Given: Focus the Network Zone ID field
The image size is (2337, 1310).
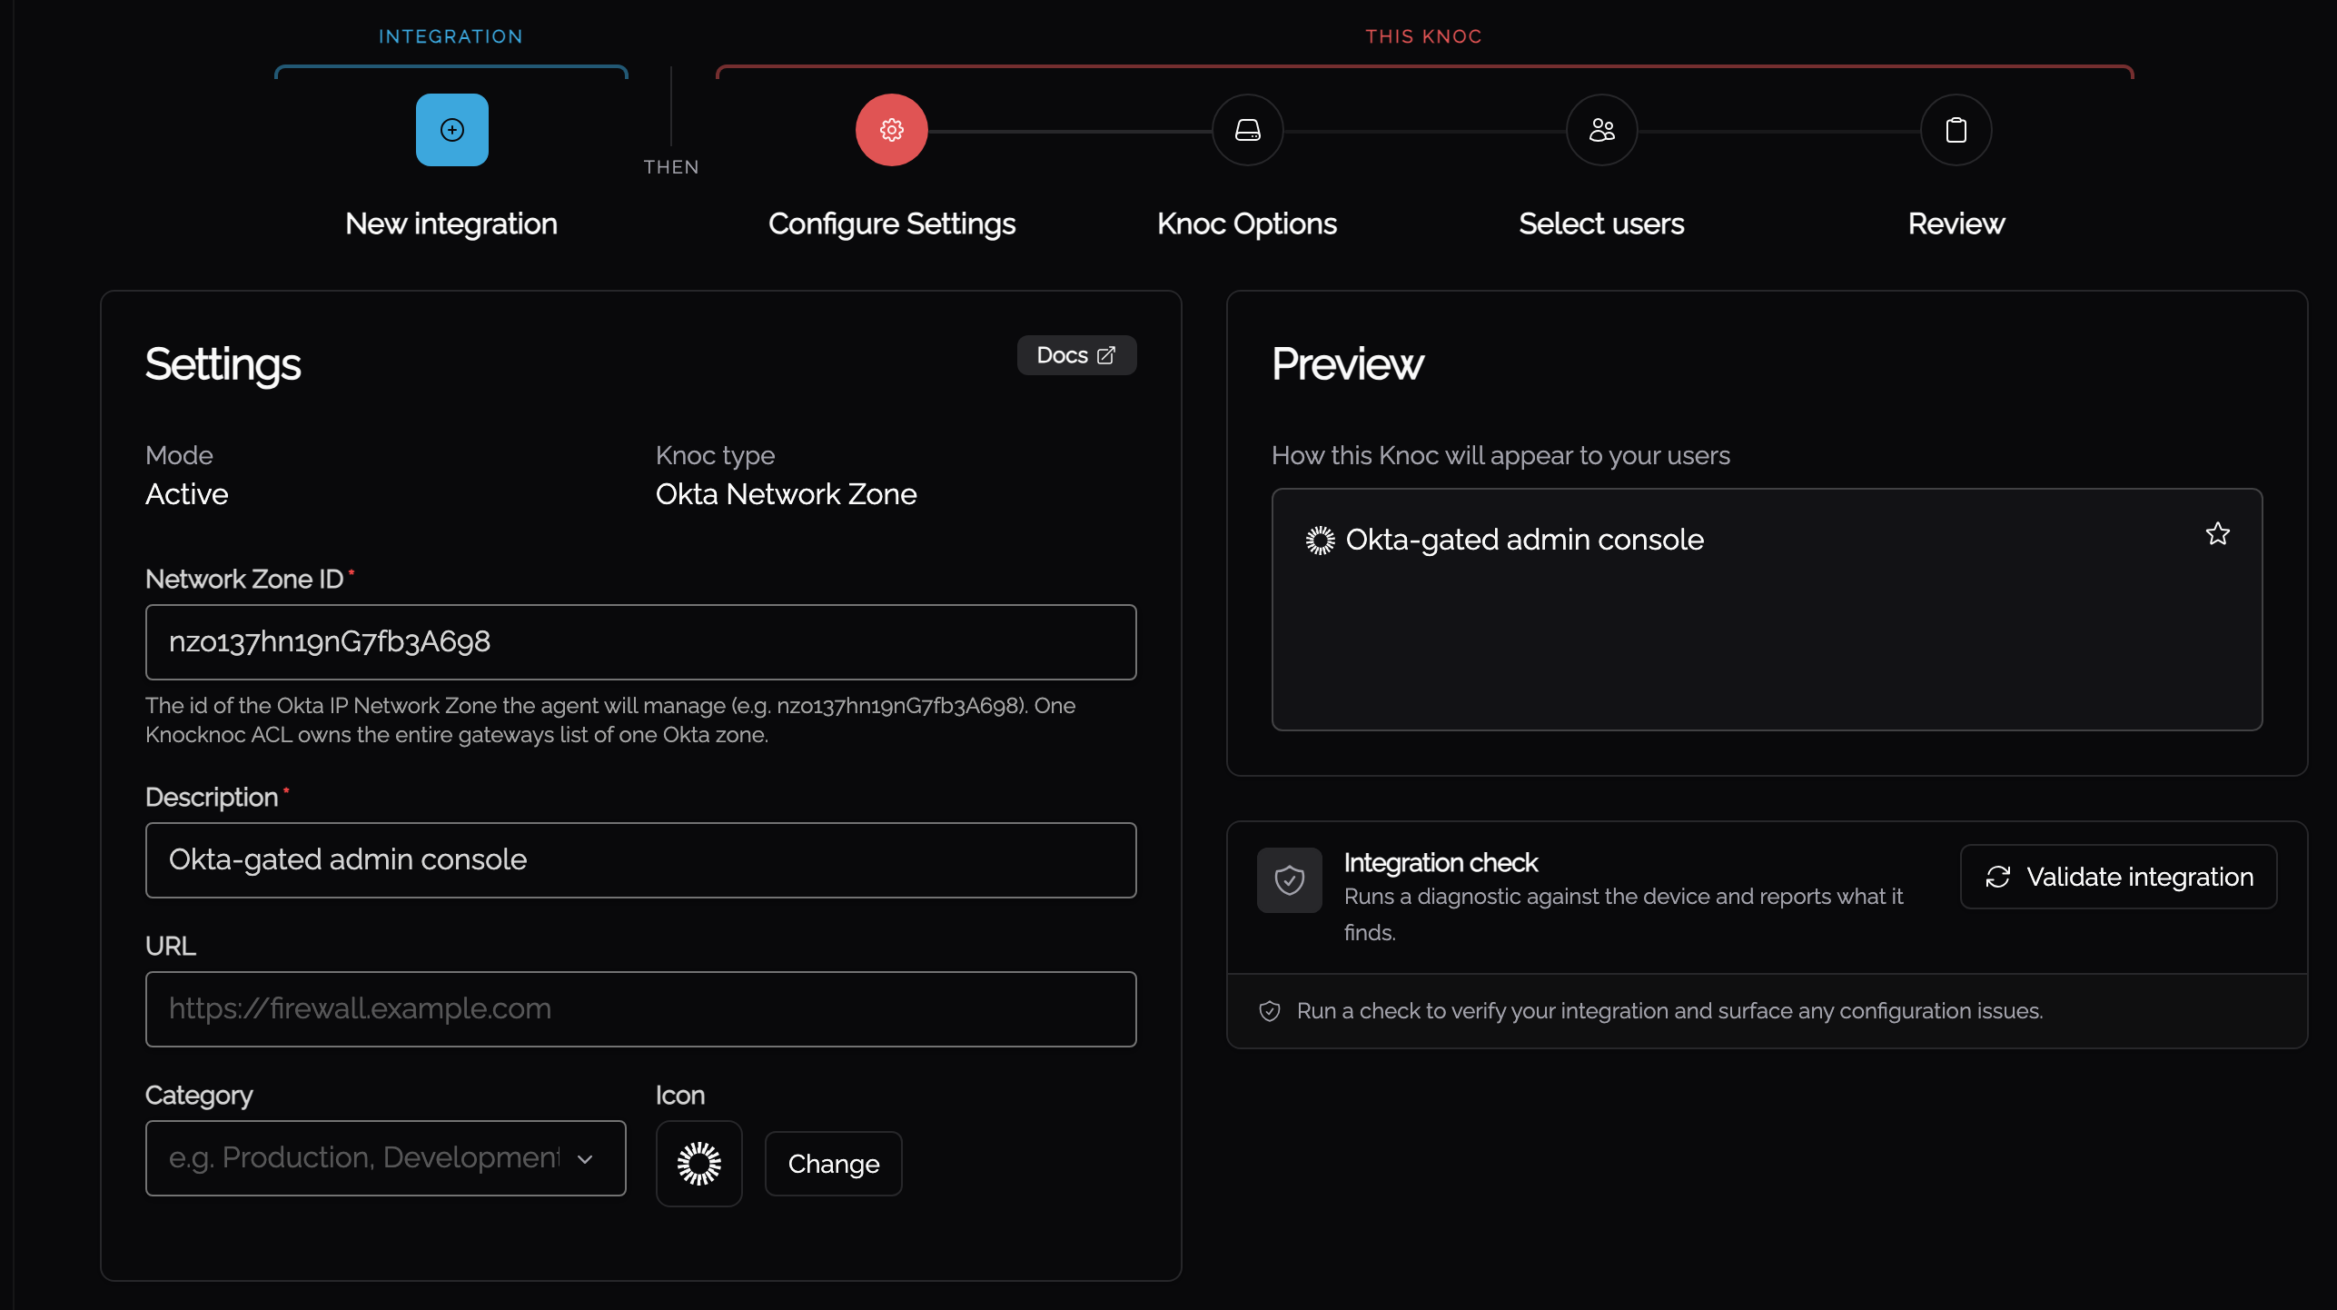Looking at the screenshot, I should (x=640, y=642).
